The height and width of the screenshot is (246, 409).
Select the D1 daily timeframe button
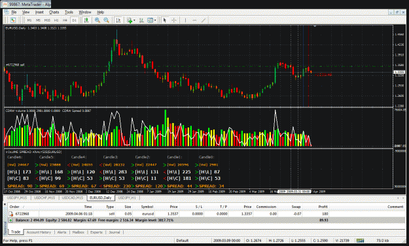coord(75,20)
